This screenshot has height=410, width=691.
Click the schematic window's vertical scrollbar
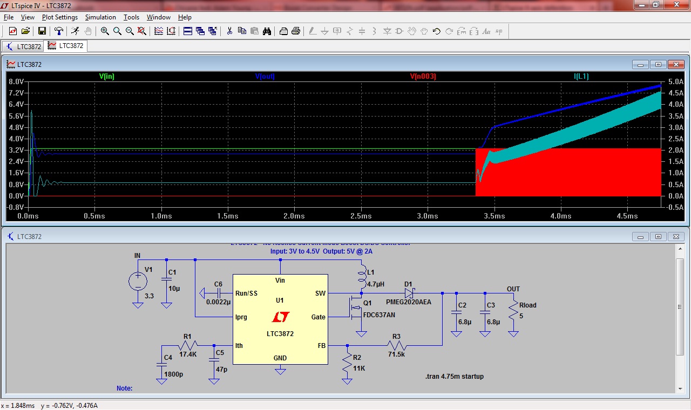[679, 318]
